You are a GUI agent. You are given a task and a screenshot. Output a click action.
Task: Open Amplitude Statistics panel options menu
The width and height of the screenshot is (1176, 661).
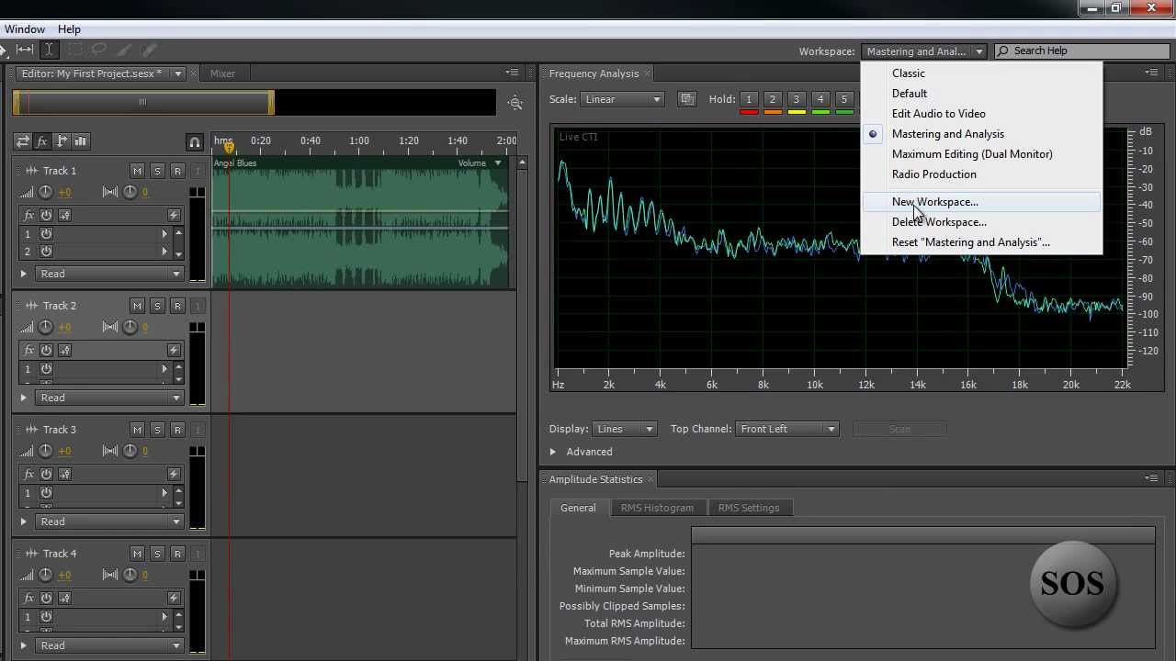point(1151,478)
